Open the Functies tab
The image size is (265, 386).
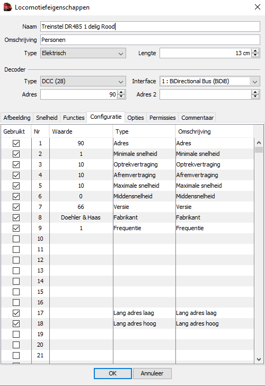tap(74, 118)
